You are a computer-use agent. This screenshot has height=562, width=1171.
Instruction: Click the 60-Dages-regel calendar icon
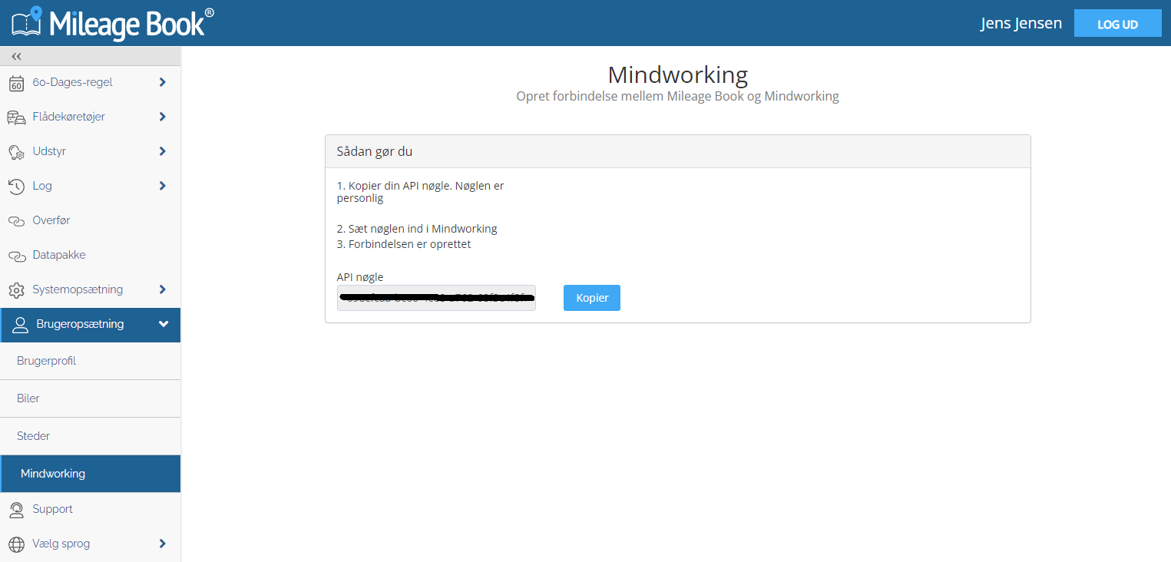pyautogui.click(x=16, y=82)
